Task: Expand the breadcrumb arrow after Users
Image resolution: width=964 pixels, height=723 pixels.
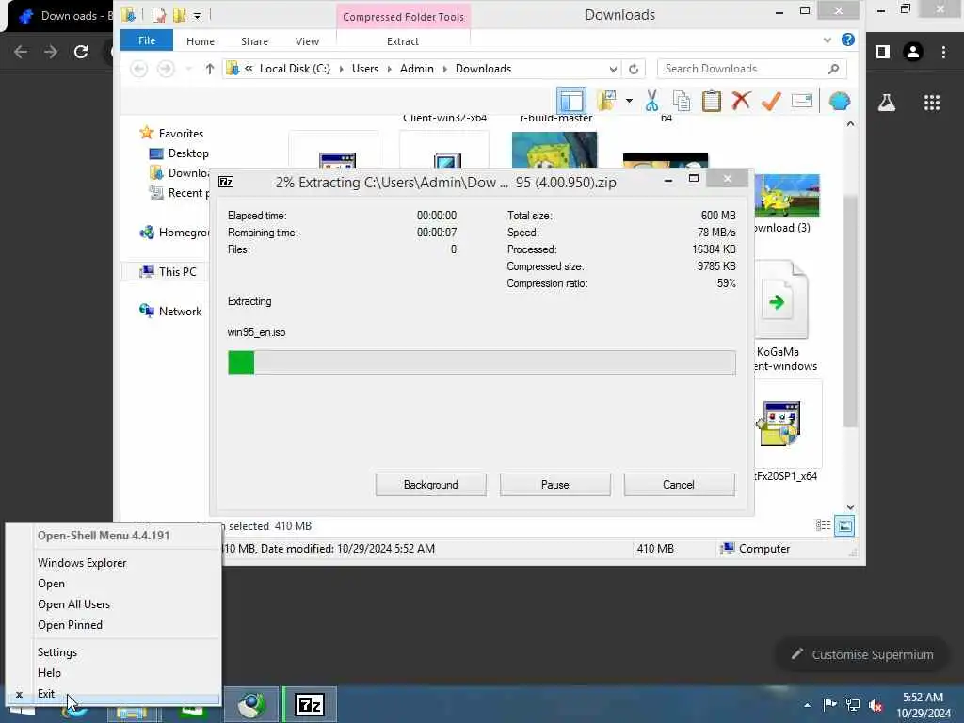Action: click(x=389, y=69)
